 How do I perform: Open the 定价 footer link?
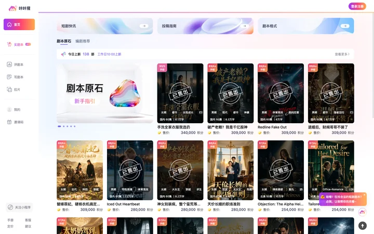click(x=10, y=226)
